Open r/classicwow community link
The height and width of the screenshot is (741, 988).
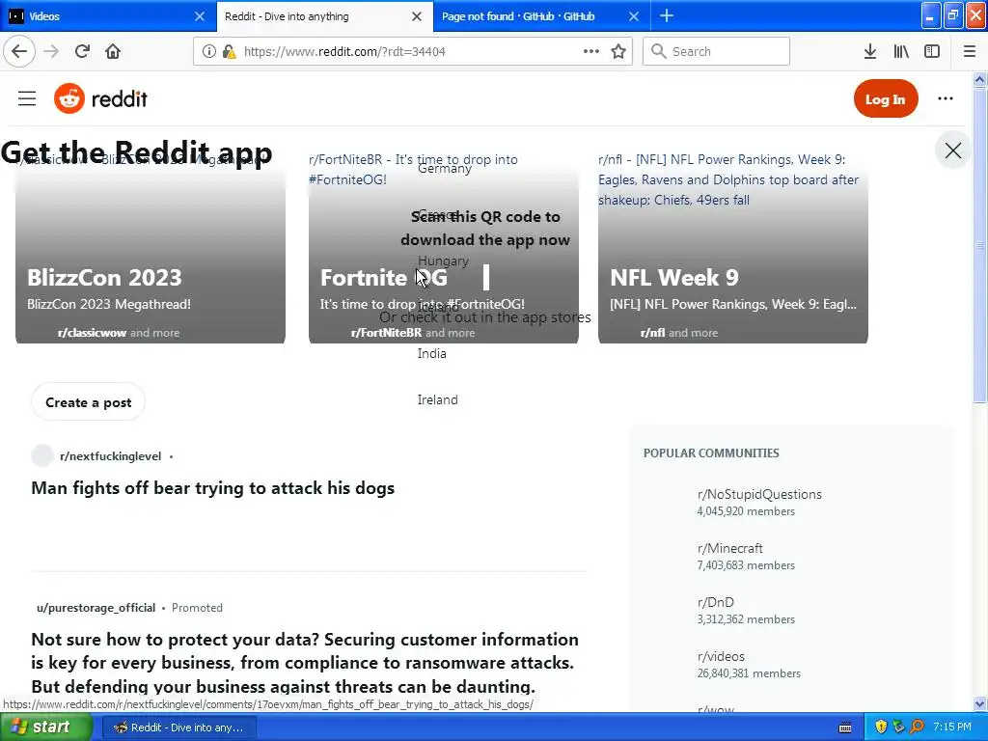coord(92,333)
